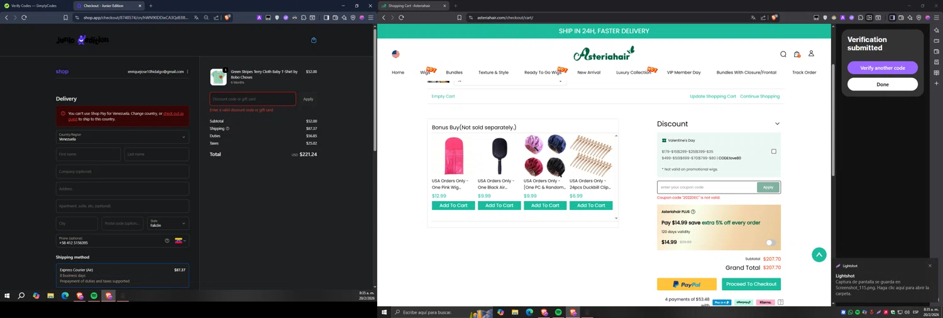Click green T-shirt product thumbnail
The height and width of the screenshot is (318, 943).
[218, 77]
